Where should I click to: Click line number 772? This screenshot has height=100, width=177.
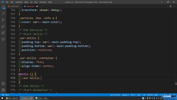[x=13, y=74]
